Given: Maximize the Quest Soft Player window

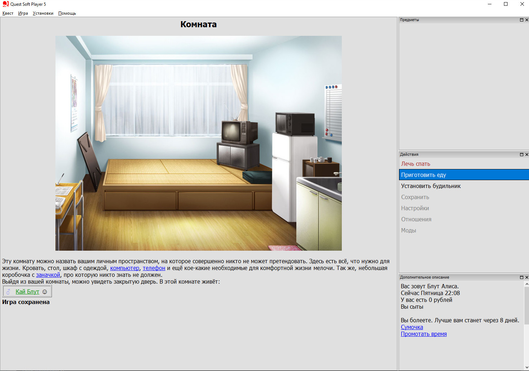Looking at the screenshot, I should 506,4.
